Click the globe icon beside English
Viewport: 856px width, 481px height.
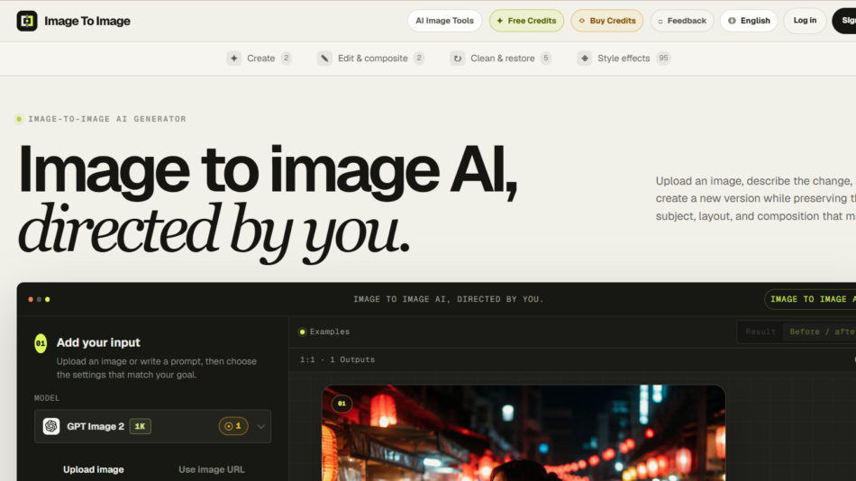[x=732, y=21]
